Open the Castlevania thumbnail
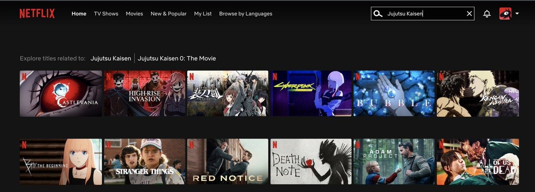The height and width of the screenshot is (192, 535). [x=61, y=94]
